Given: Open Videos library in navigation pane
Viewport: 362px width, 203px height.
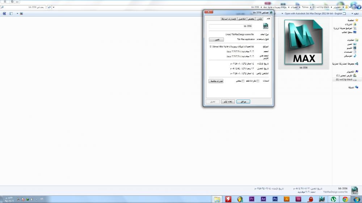Looking at the screenshot, I should [352, 48].
